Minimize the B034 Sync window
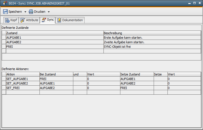The height and width of the screenshot is (130, 203). coord(189,3)
